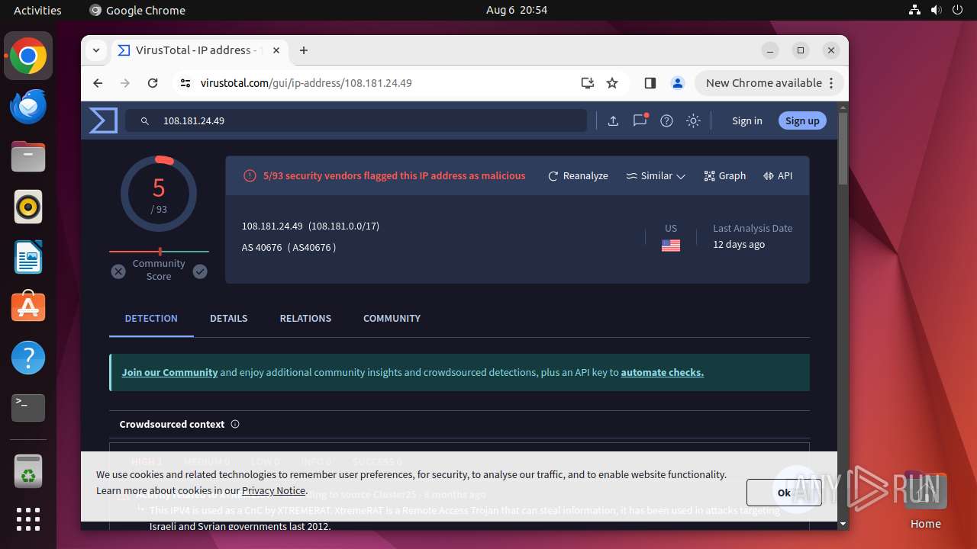Open the clock date menu
This screenshot has width=977, height=549.
(x=517, y=10)
